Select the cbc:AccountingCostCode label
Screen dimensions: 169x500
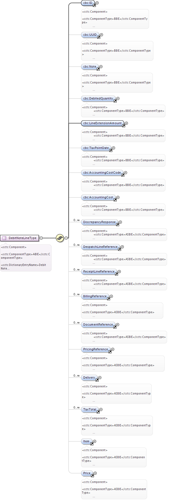[102, 173]
